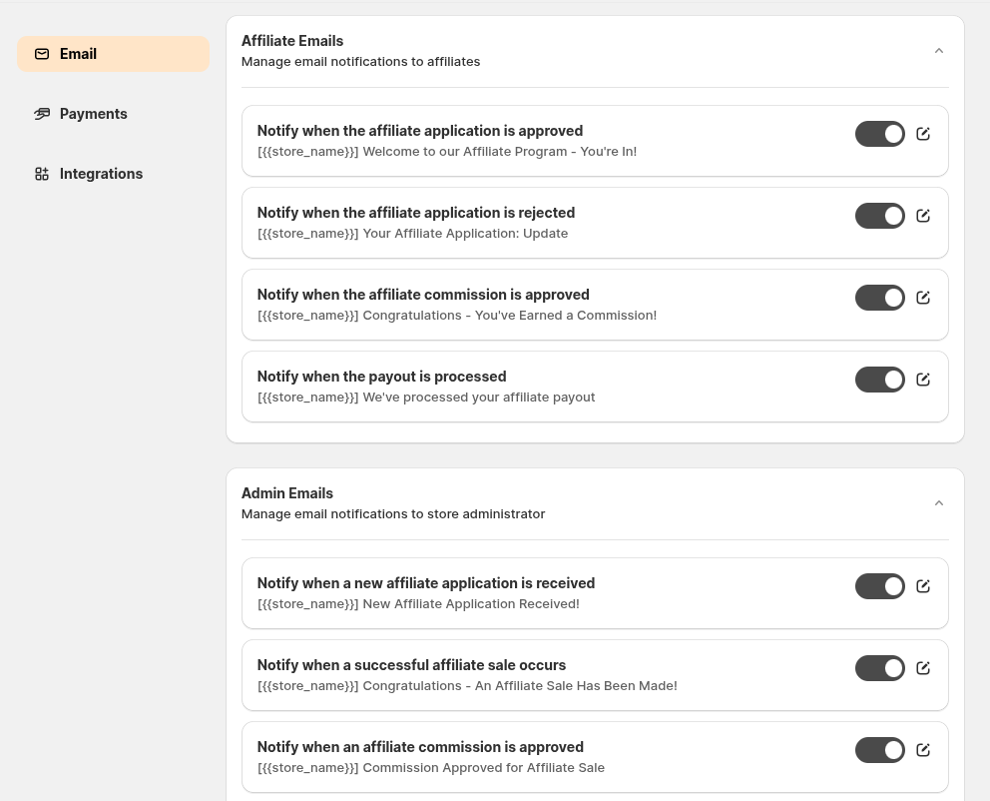Click the Payments icon in the sidebar
The height and width of the screenshot is (801, 990).
42,114
